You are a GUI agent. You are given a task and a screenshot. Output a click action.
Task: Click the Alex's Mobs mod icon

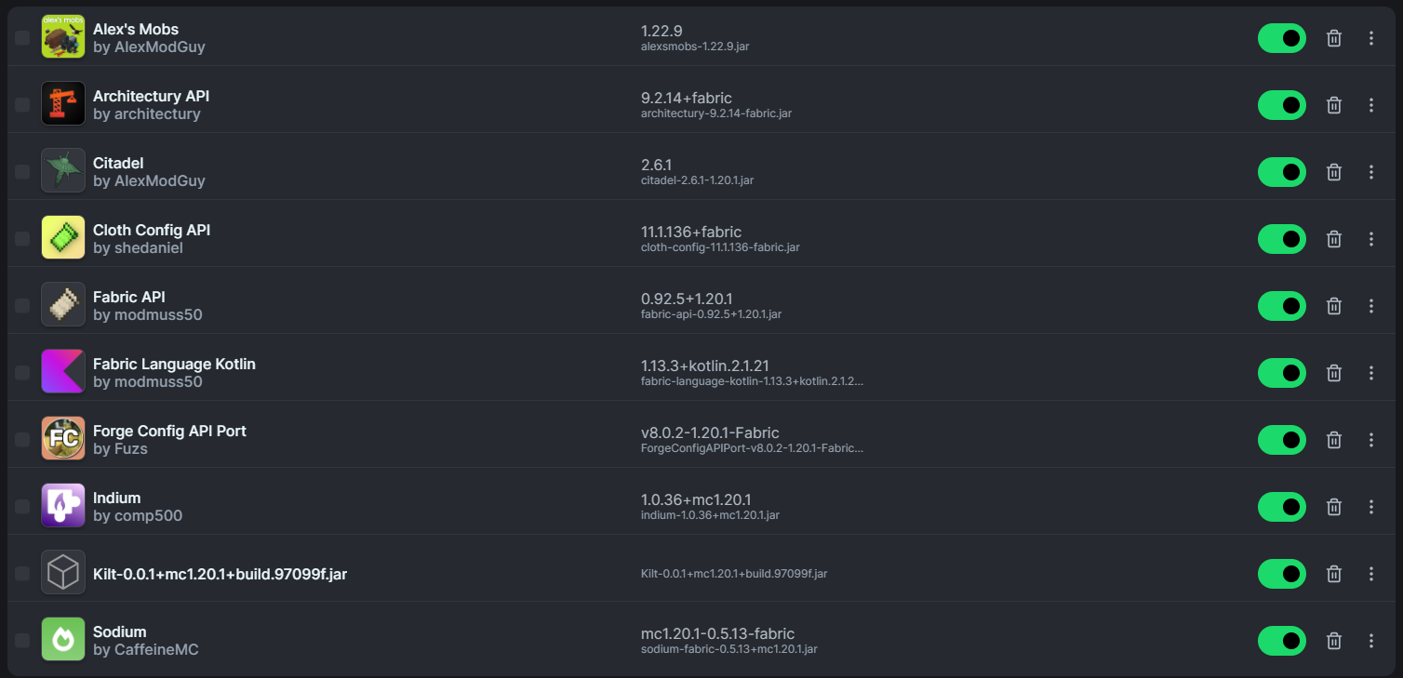[x=63, y=36]
